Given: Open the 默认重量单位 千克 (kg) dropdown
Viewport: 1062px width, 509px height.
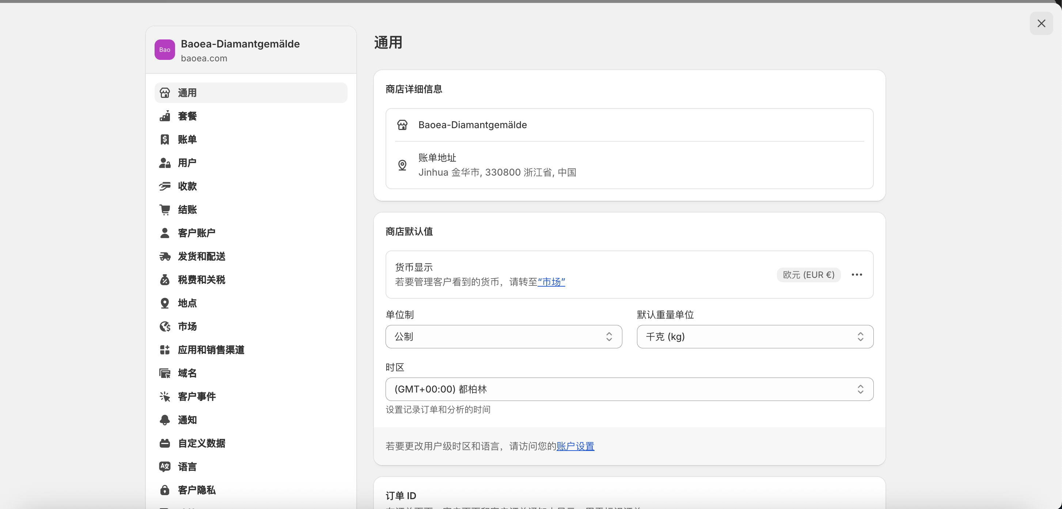Looking at the screenshot, I should click(x=755, y=337).
